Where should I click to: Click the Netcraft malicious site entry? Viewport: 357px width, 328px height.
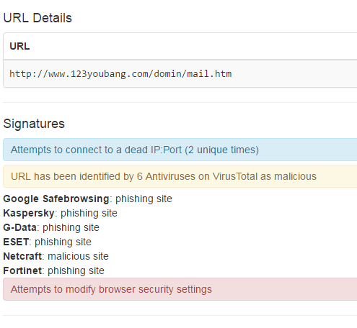[56, 256]
